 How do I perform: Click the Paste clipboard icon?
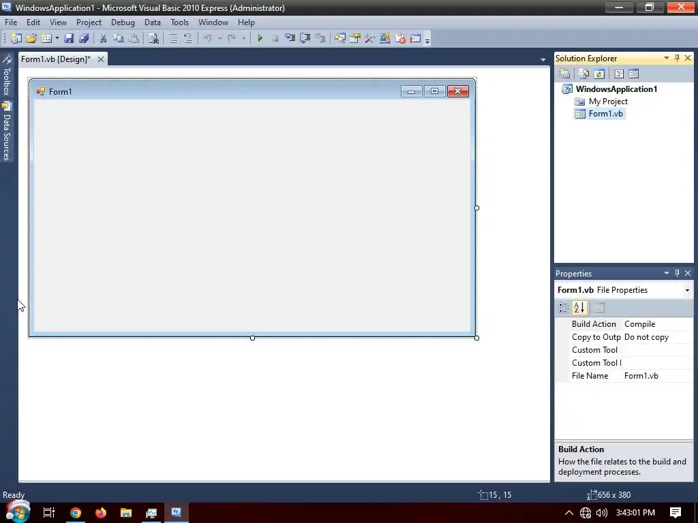coord(134,38)
